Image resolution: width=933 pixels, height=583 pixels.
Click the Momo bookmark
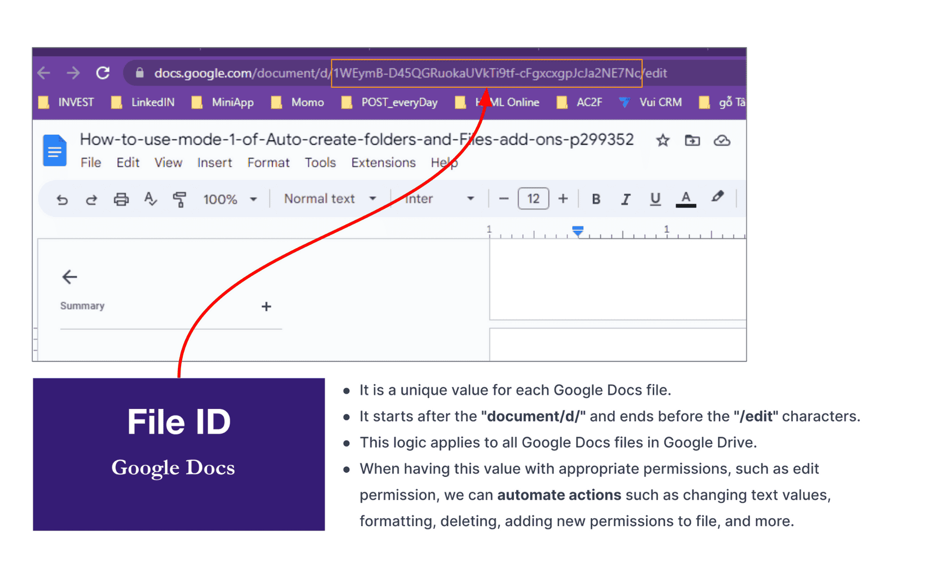click(x=307, y=102)
